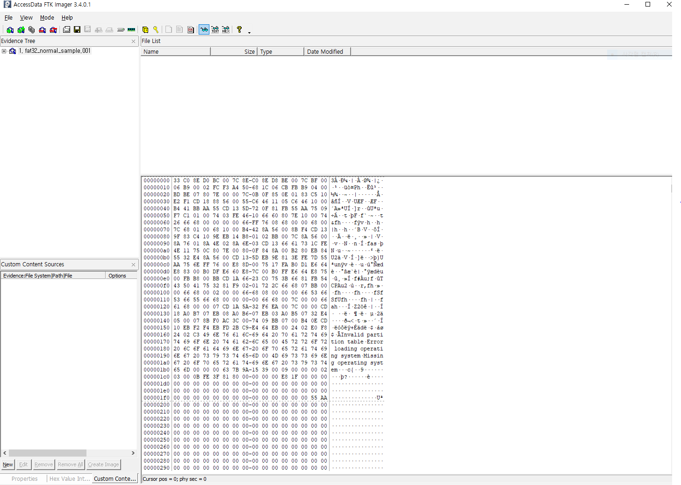Sort file list by Size column
This screenshot has height=485, width=681.
234,52
